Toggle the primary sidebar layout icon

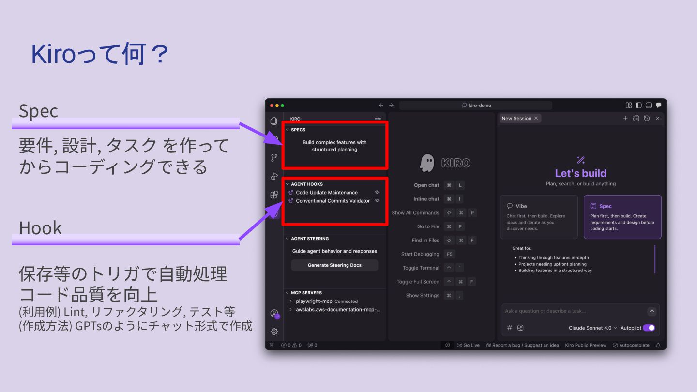(639, 105)
